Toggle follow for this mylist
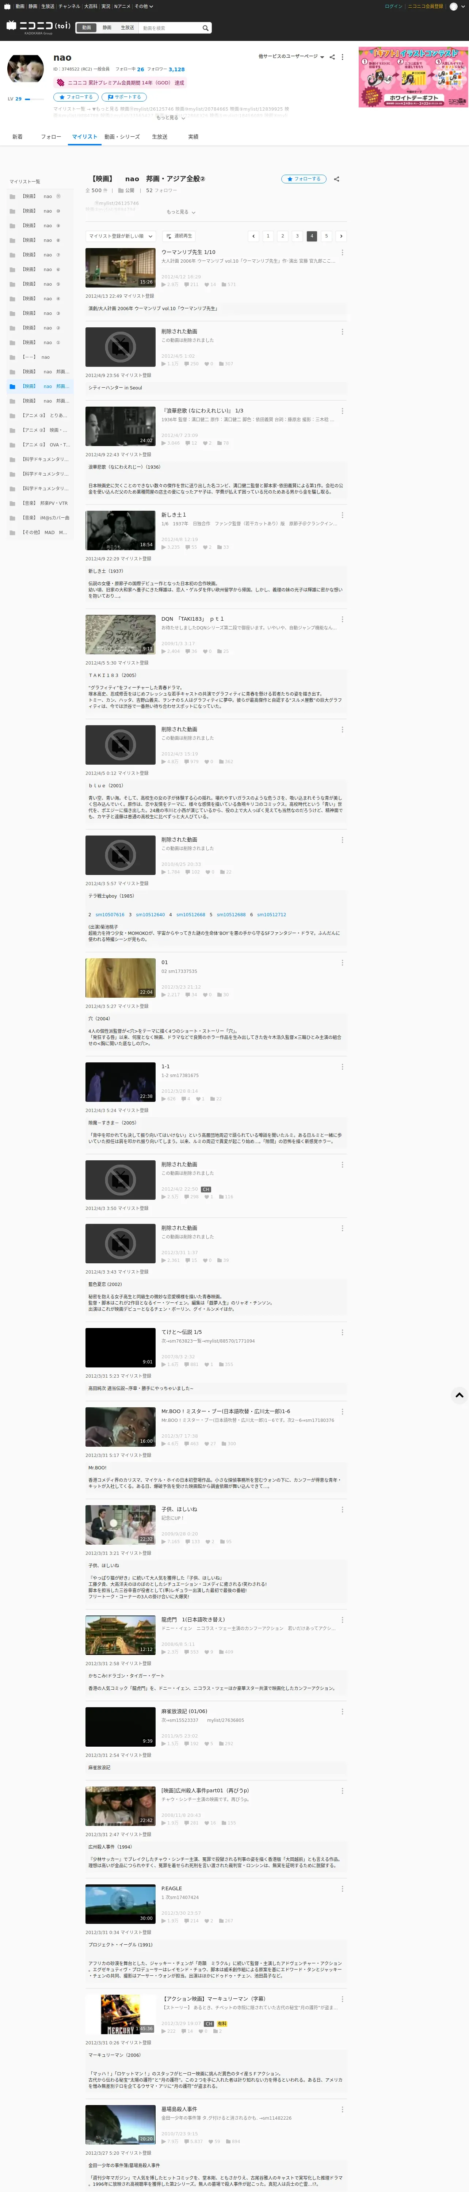Image resolution: width=469 pixels, height=2192 pixels. tap(304, 179)
